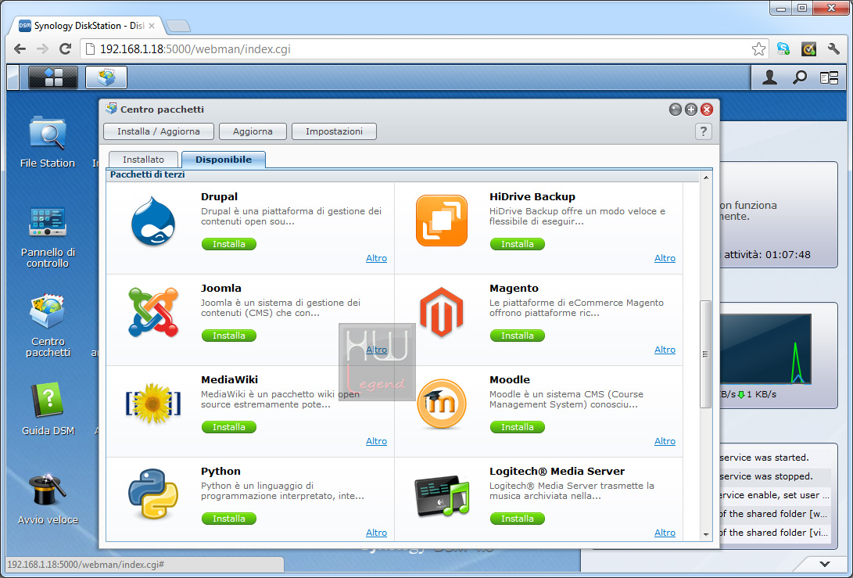
Task: Select the Synology DiskStation browser tab
Action: pyautogui.click(x=87, y=26)
